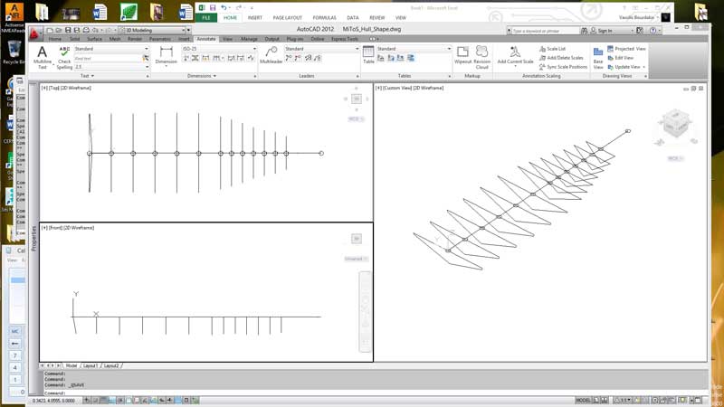The image size is (724, 407).
Task: Click the Sync Scale Positions button
Action: click(x=567, y=67)
